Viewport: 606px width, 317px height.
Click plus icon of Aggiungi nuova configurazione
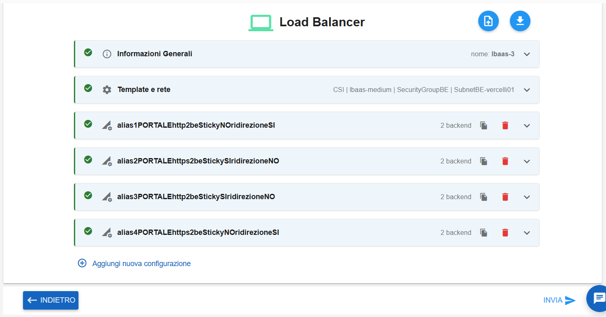[x=82, y=263]
